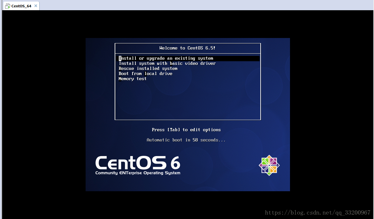Click the Welcome to CentOS 6.5! title
The height and width of the screenshot is (219, 374).
[x=187, y=48]
